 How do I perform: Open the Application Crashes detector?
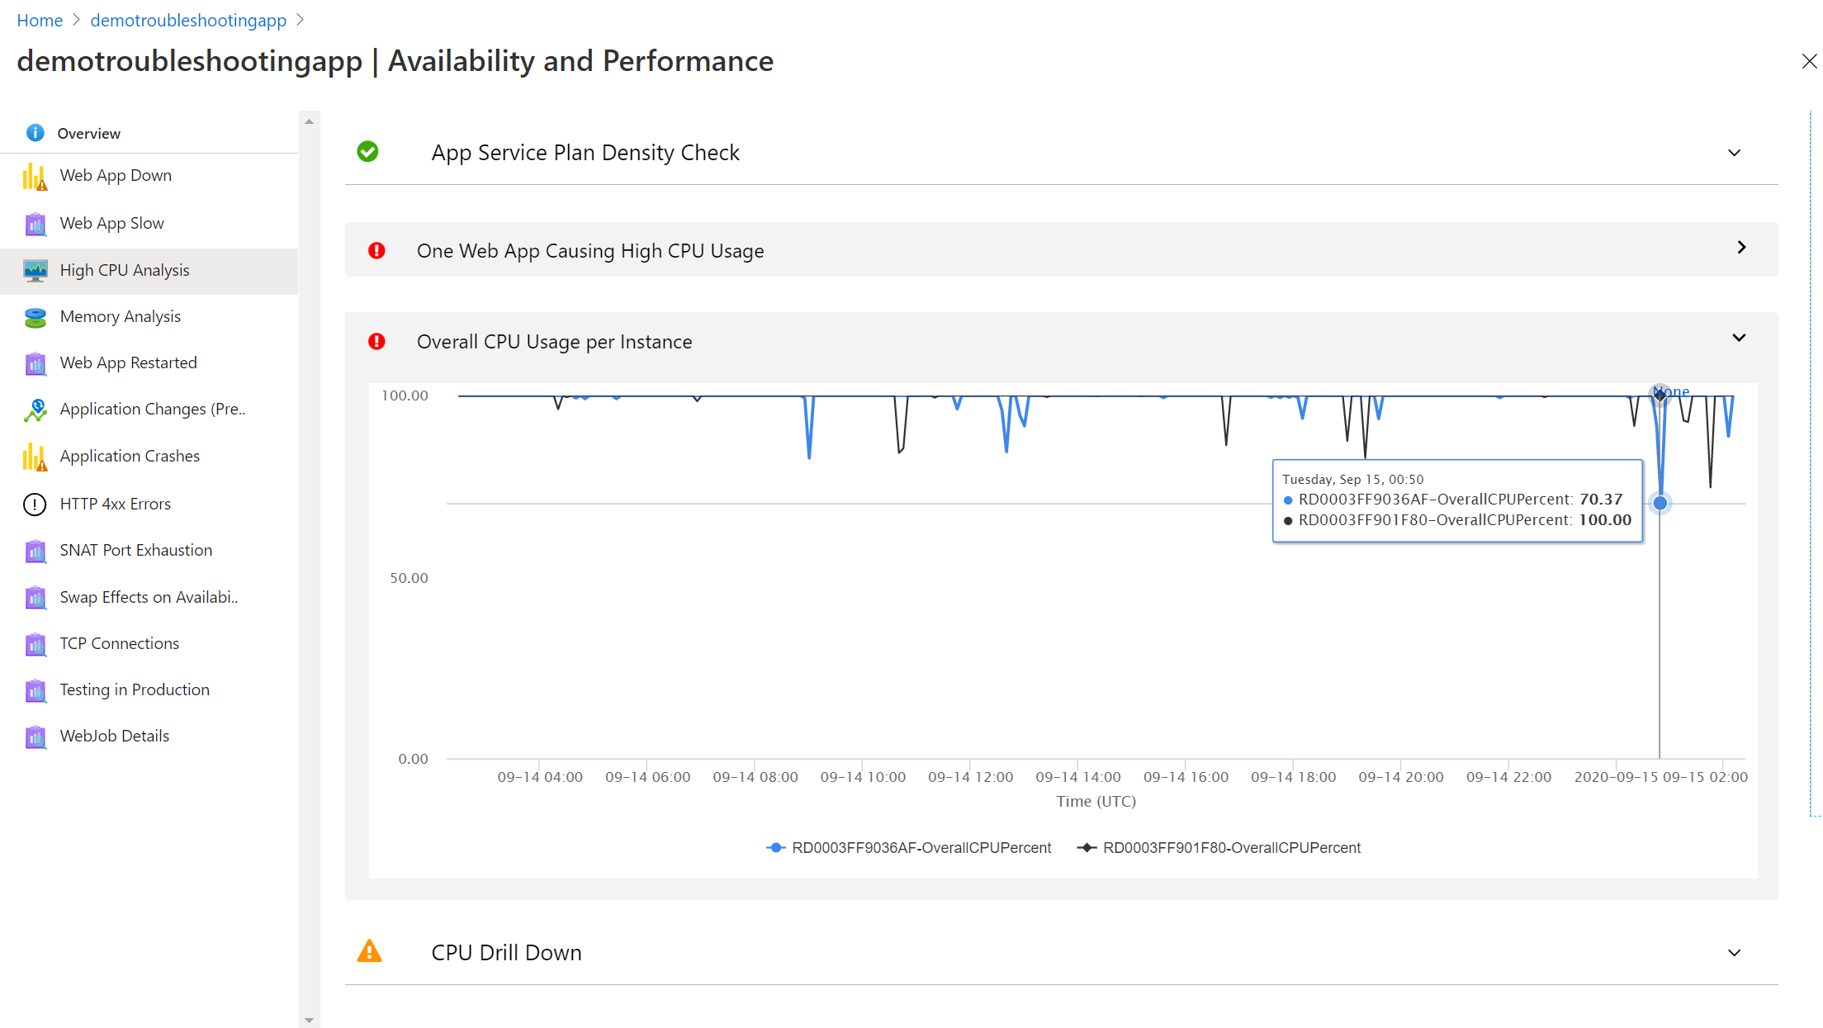(x=129, y=456)
